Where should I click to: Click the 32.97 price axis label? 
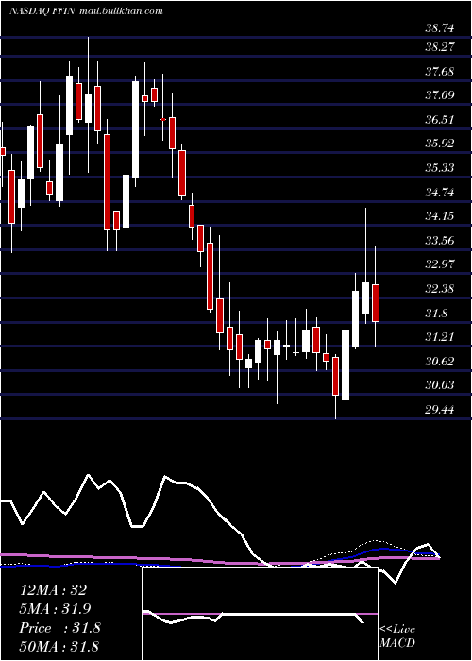[x=440, y=264]
